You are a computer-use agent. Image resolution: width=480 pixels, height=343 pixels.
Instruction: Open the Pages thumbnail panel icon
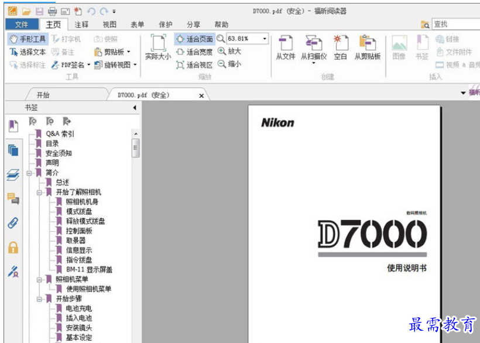tap(13, 150)
